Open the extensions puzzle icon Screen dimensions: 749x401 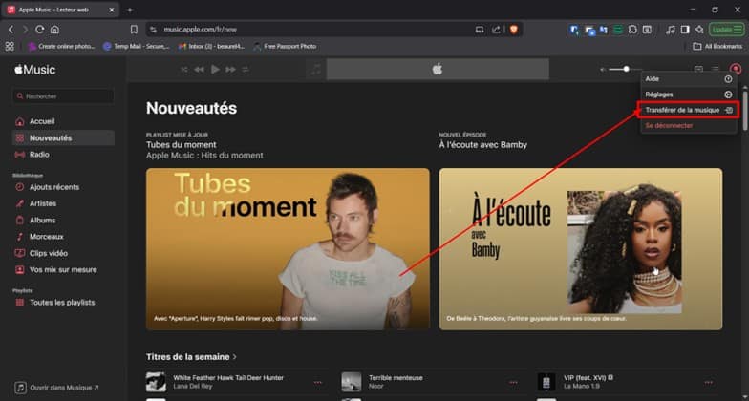632,30
